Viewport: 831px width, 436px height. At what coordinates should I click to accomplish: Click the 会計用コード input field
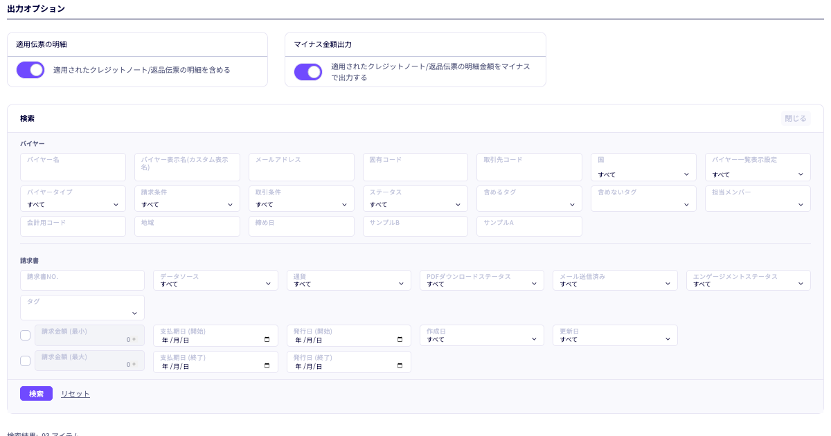click(73, 226)
